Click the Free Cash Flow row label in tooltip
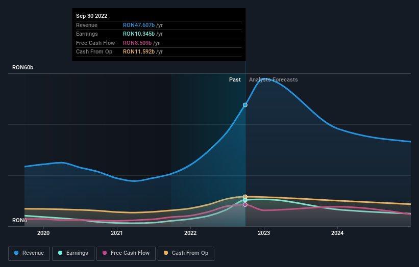Image resolution: width=419 pixels, height=267 pixels. coord(95,43)
